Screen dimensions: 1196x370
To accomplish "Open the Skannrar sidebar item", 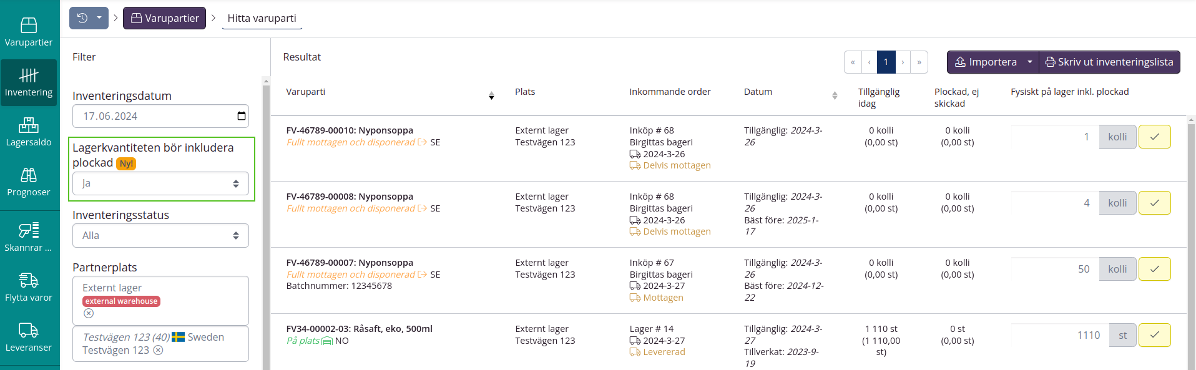I will coord(29,237).
